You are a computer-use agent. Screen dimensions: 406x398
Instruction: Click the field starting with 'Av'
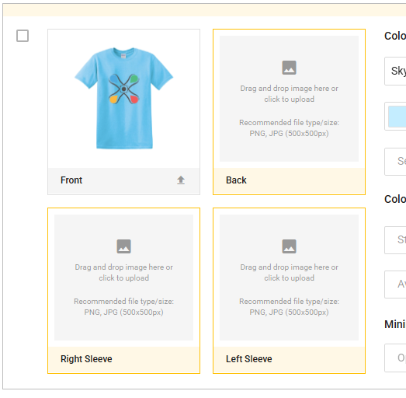click(x=395, y=285)
